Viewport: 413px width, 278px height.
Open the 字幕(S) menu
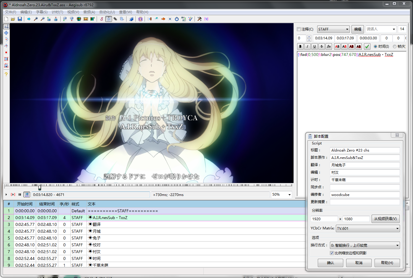[x=42, y=12]
